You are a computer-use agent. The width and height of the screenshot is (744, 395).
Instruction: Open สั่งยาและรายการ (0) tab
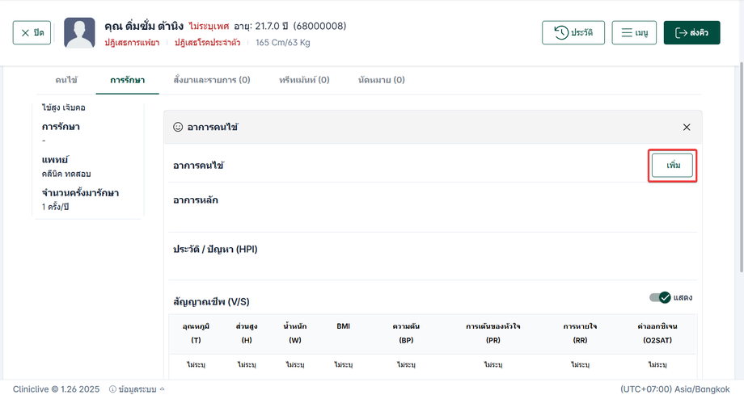(212, 80)
